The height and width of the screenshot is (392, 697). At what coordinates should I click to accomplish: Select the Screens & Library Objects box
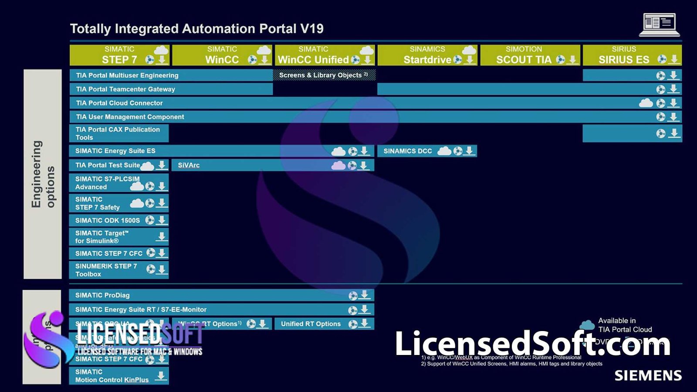(x=324, y=75)
